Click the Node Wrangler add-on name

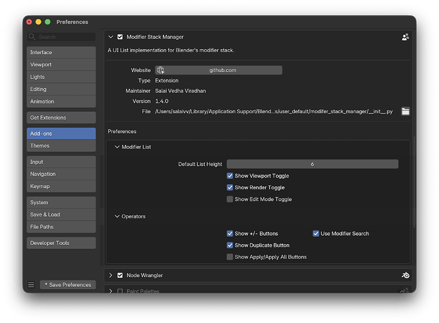(144, 275)
